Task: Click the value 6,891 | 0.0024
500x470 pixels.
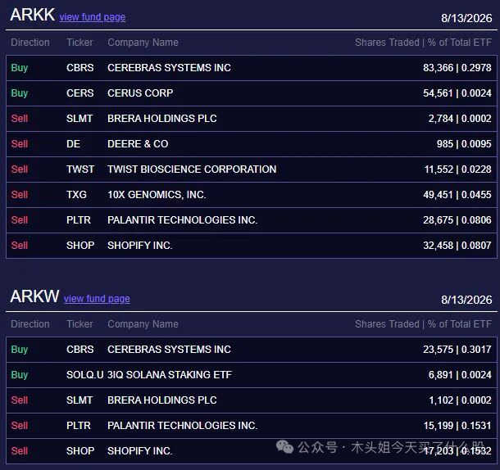Action: (x=460, y=375)
